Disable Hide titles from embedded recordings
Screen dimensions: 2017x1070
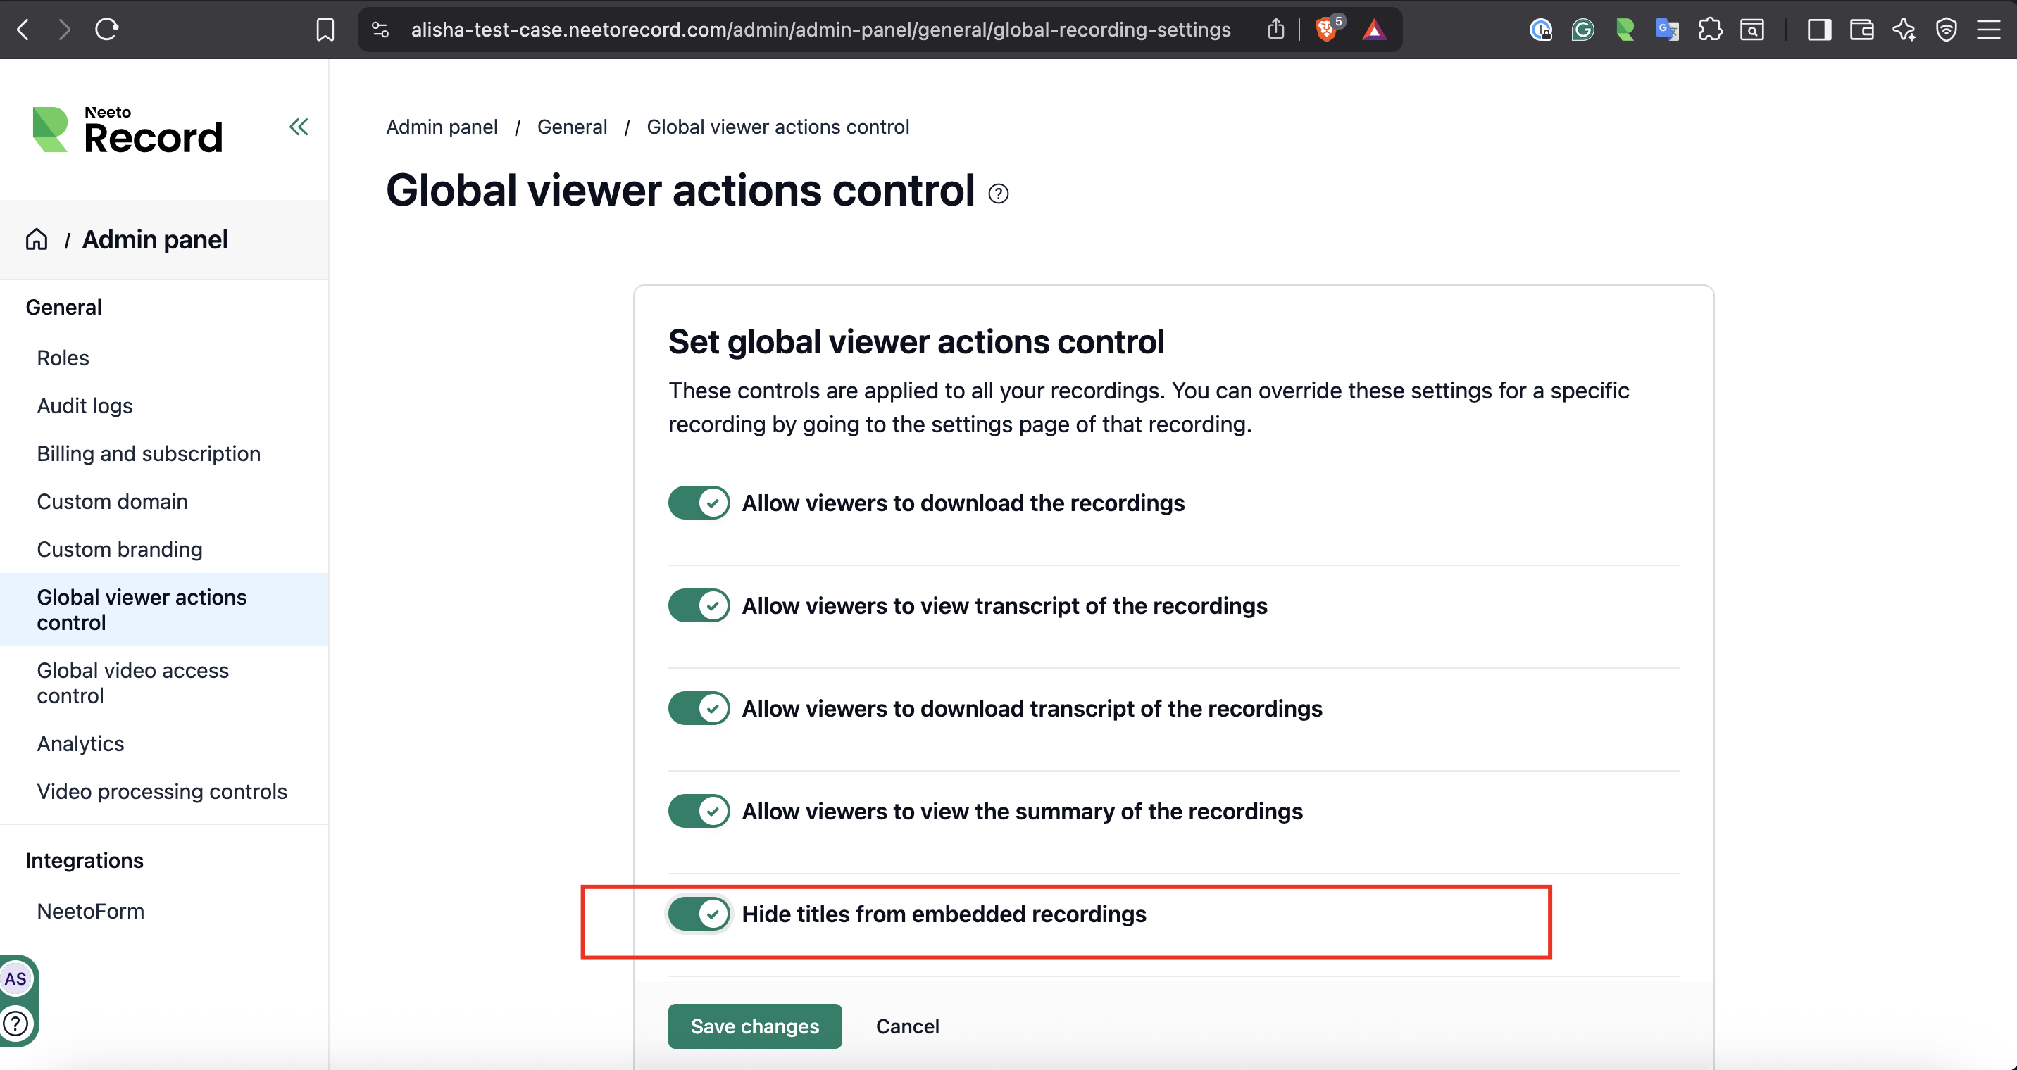(x=699, y=914)
